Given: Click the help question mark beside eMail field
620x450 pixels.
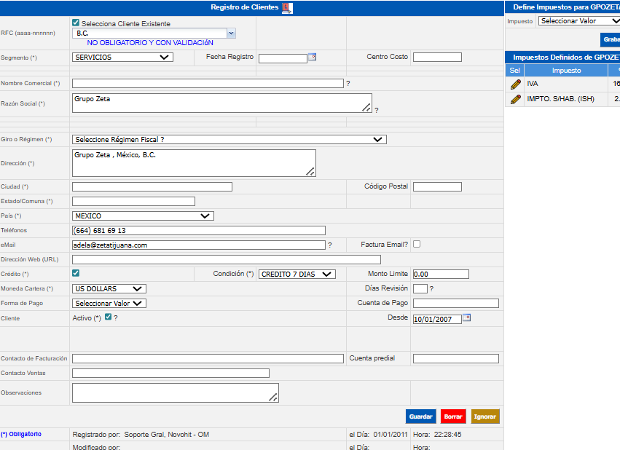Looking at the screenshot, I should 330,245.
